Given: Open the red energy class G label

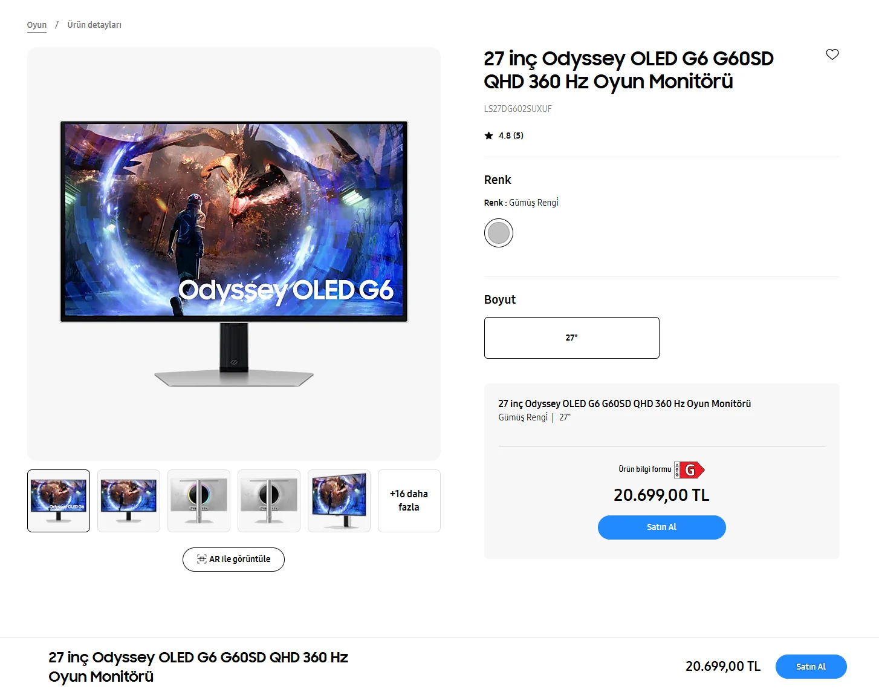Looking at the screenshot, I should click(690, 470).
